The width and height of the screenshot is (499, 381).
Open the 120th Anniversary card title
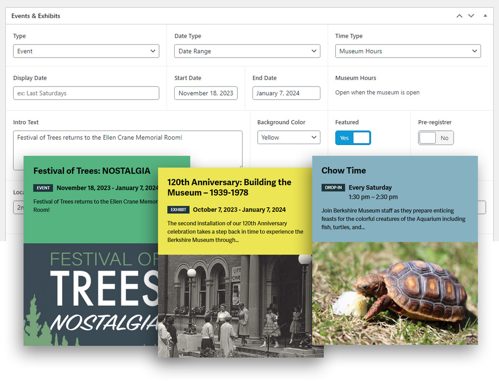pos(229,187)
